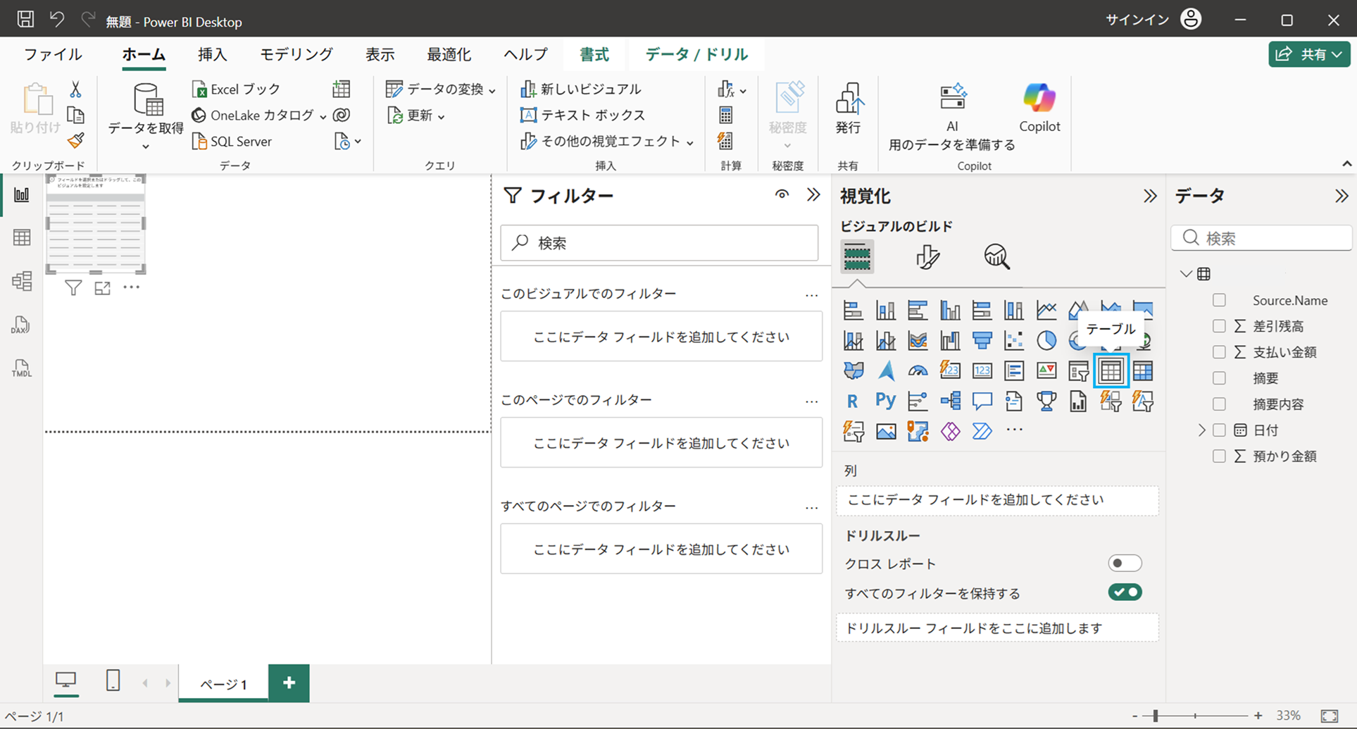
Task: Check the Source.Name field checkbox
Action: click(x=1220, y=300)
